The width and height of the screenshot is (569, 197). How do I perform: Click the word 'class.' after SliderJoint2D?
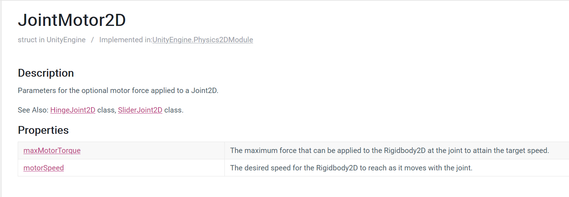[x=174, y=110]
